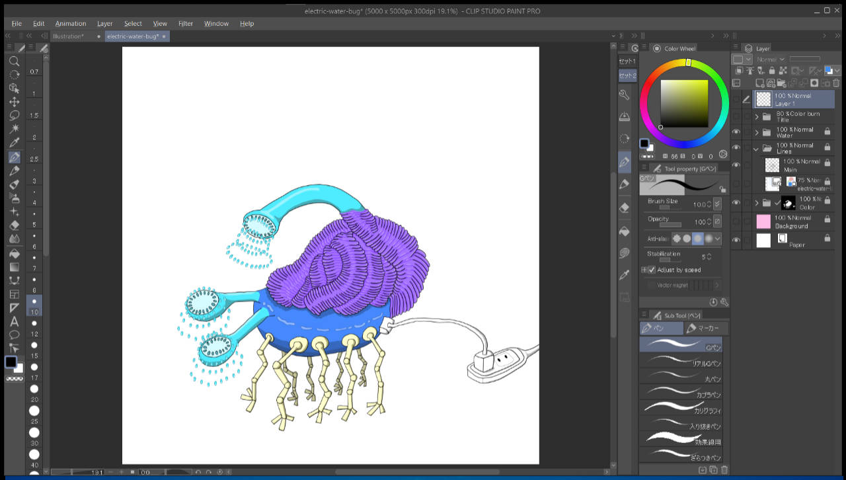Select the カブラペン sub tool
This screenshot has height=480, width=846.
click(x=681, y=391)
